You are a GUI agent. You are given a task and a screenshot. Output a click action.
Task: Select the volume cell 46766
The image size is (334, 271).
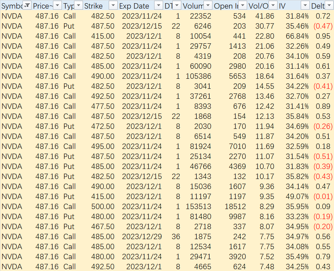point(201,166)
